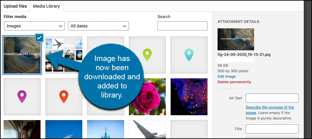
Task: Select the glowing face paint thumbnail
Action: point(189,97)
